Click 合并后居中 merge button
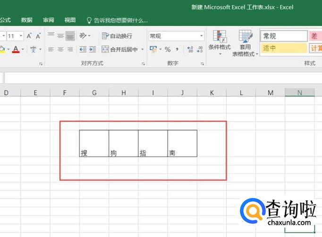 (x=119, y=49)
